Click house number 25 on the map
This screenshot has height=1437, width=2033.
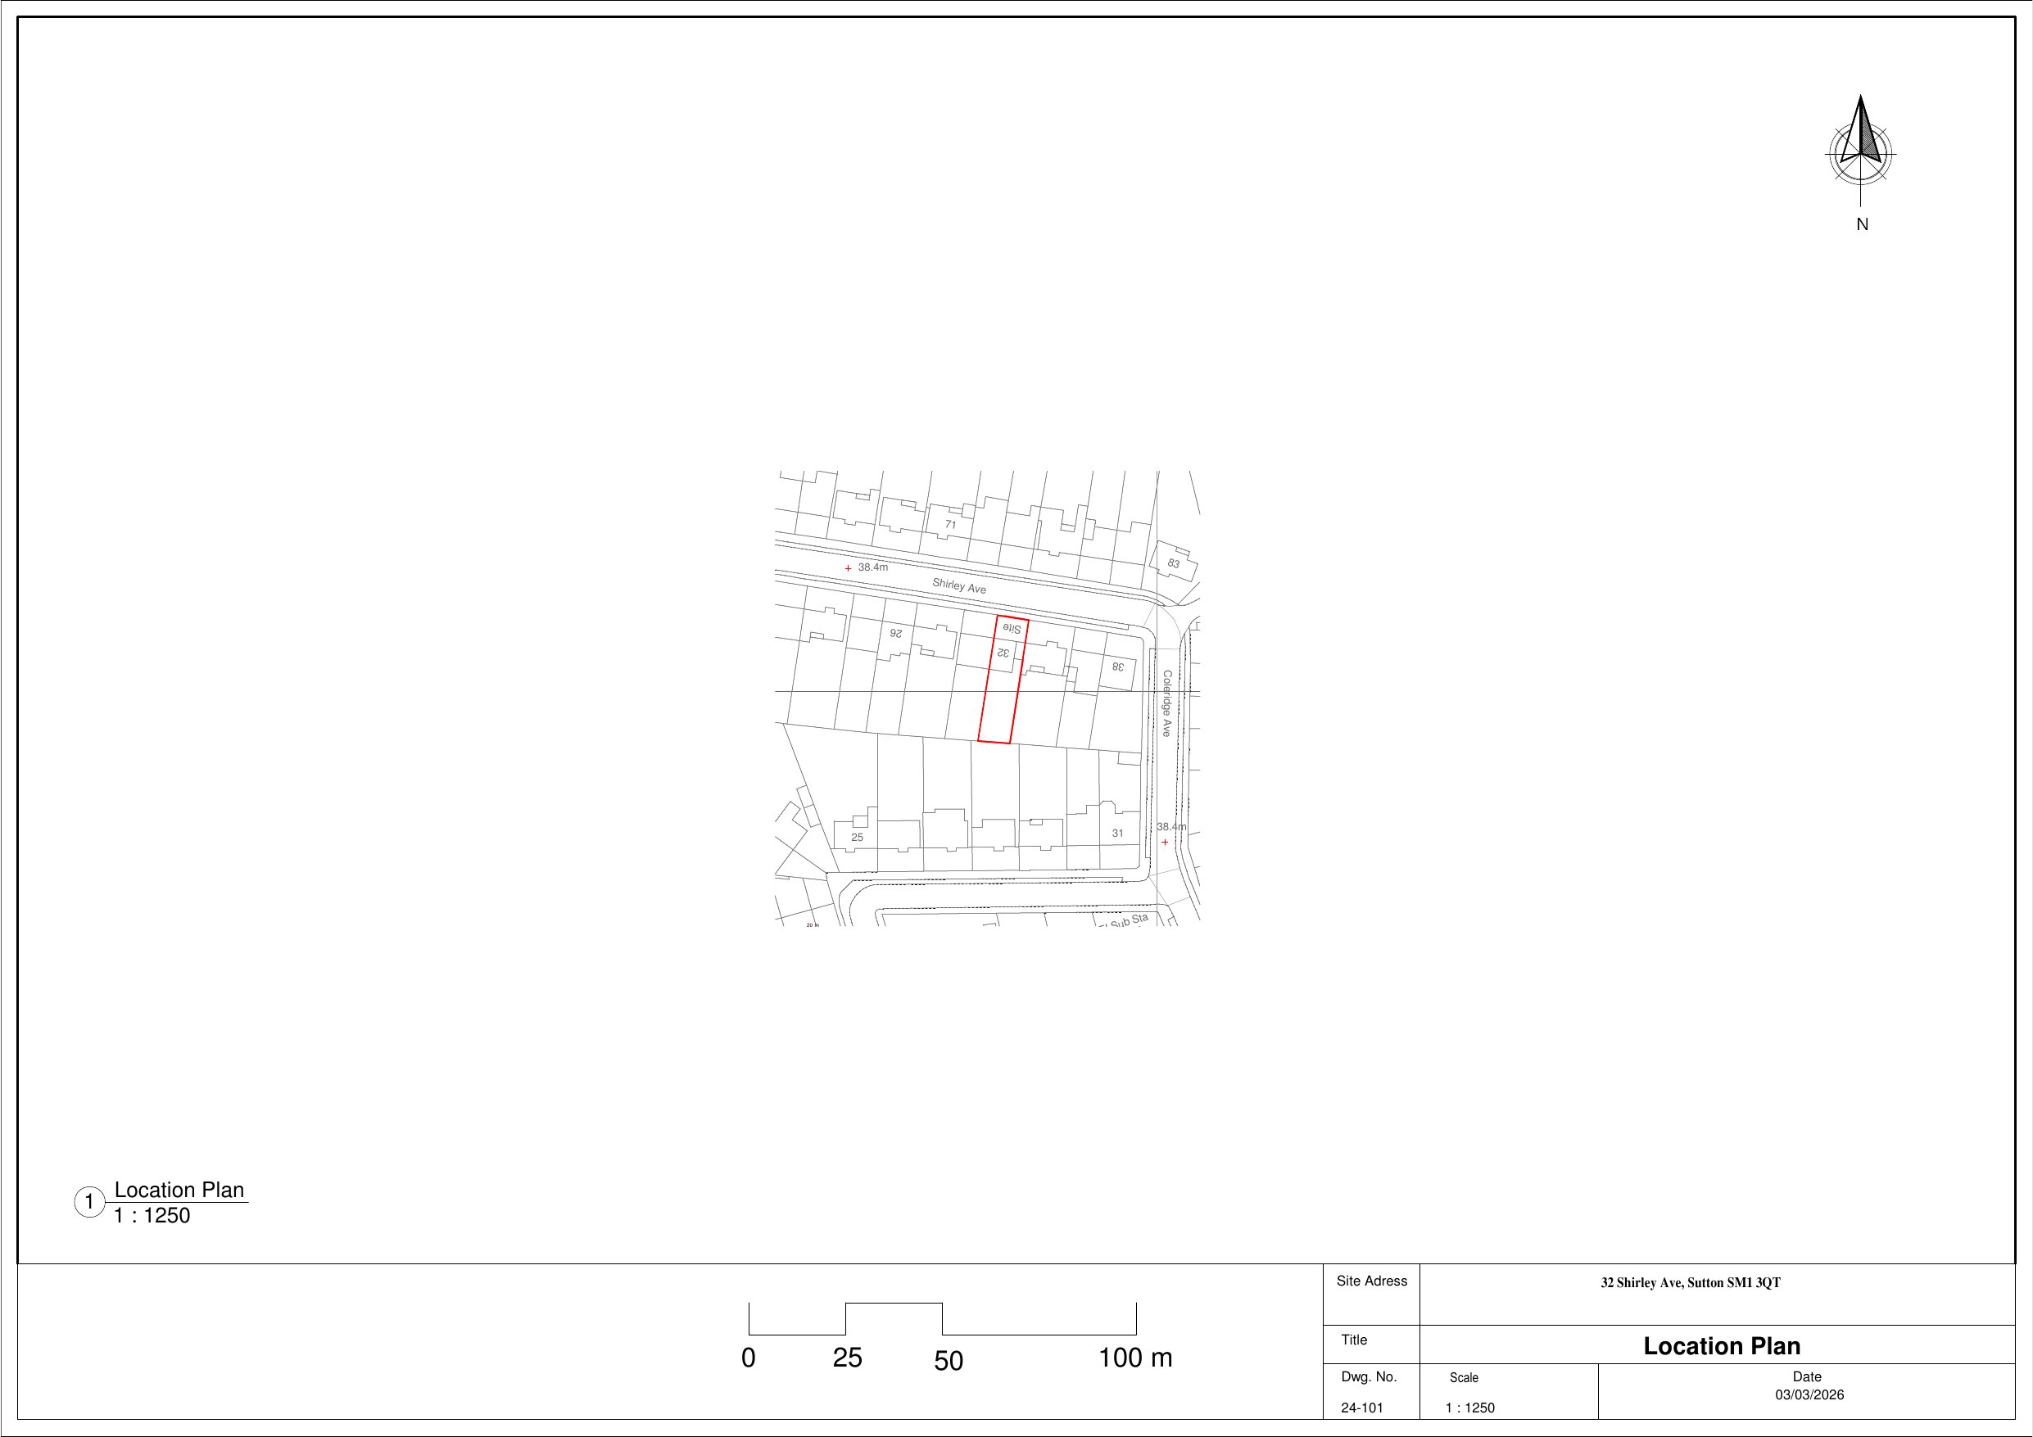857,837
